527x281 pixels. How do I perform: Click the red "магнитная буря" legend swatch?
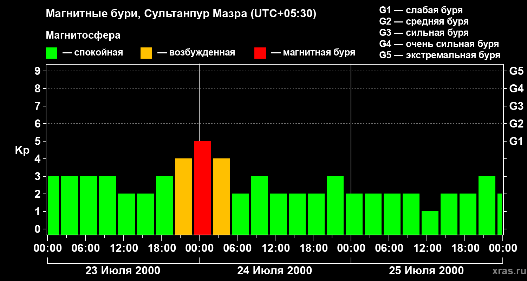pyautogui.click(x=260, y=53)
